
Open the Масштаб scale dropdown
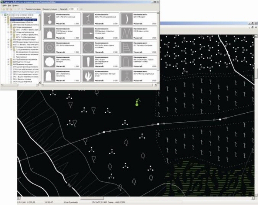click(78, 9)
